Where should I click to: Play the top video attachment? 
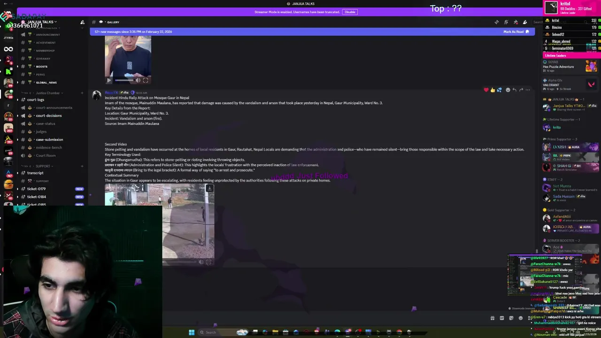point(109,80)
